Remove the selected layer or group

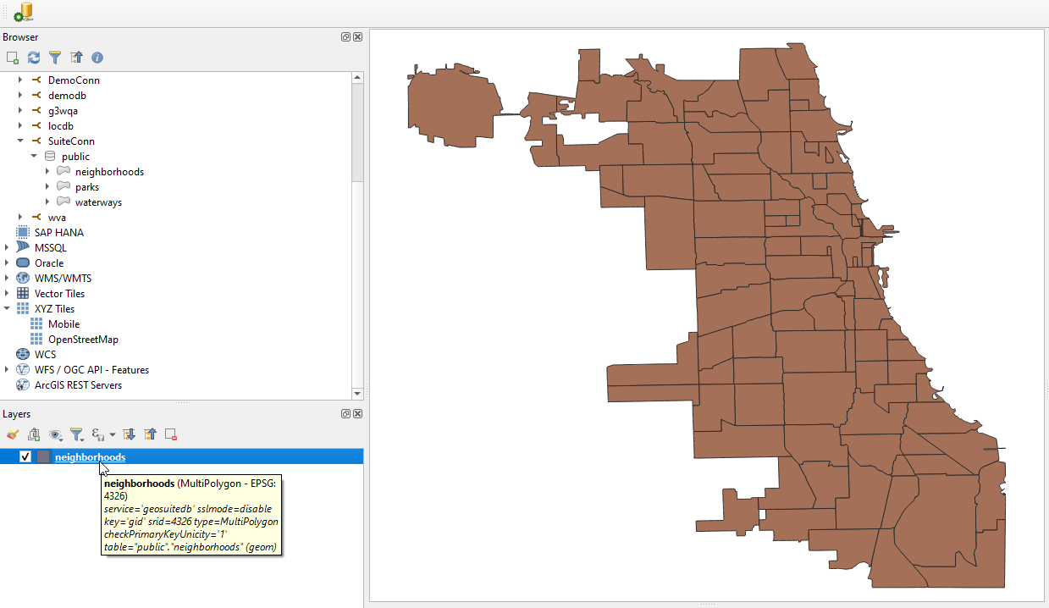pyautogui.click(x=171, y=434)
